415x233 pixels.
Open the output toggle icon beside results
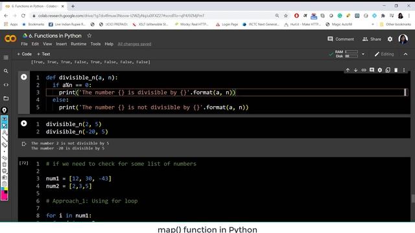coord(24,144)
